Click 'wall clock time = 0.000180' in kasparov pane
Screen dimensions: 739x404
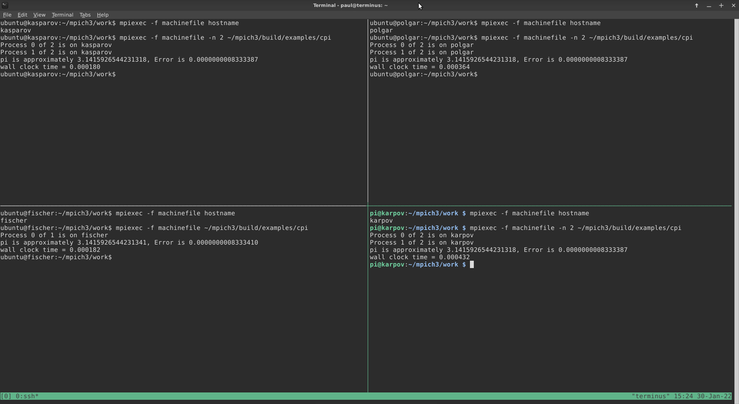tap(50, 67)
